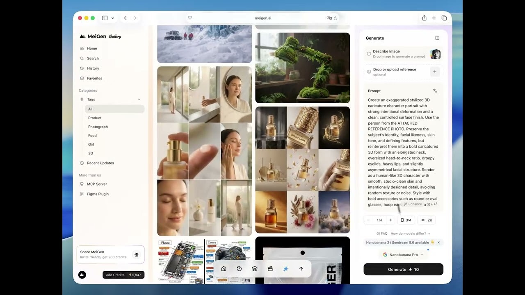Collapse the Tags category chevron
Image resolution: width=525 pixels, height=295 pixels.
coord(139,99)
